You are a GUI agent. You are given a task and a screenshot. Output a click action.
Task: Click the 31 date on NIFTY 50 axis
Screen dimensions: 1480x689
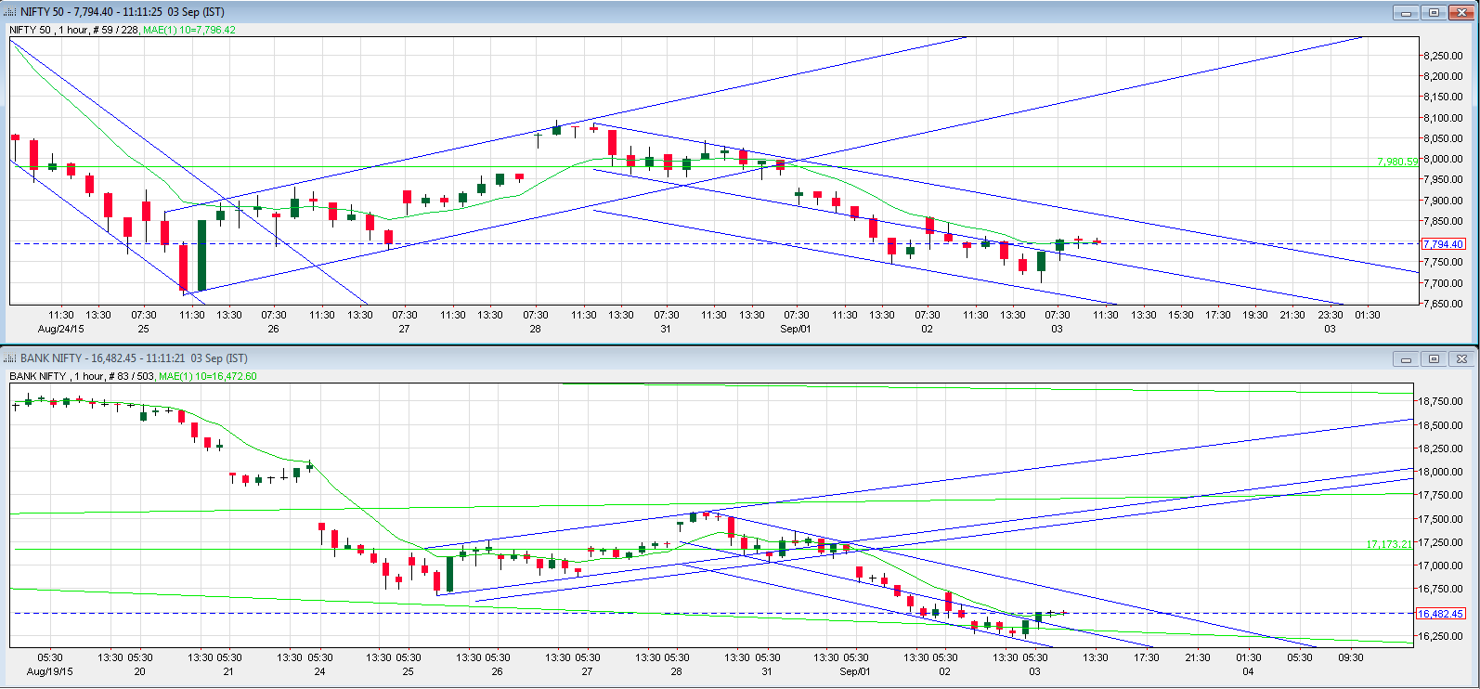(x=666, y=329)
